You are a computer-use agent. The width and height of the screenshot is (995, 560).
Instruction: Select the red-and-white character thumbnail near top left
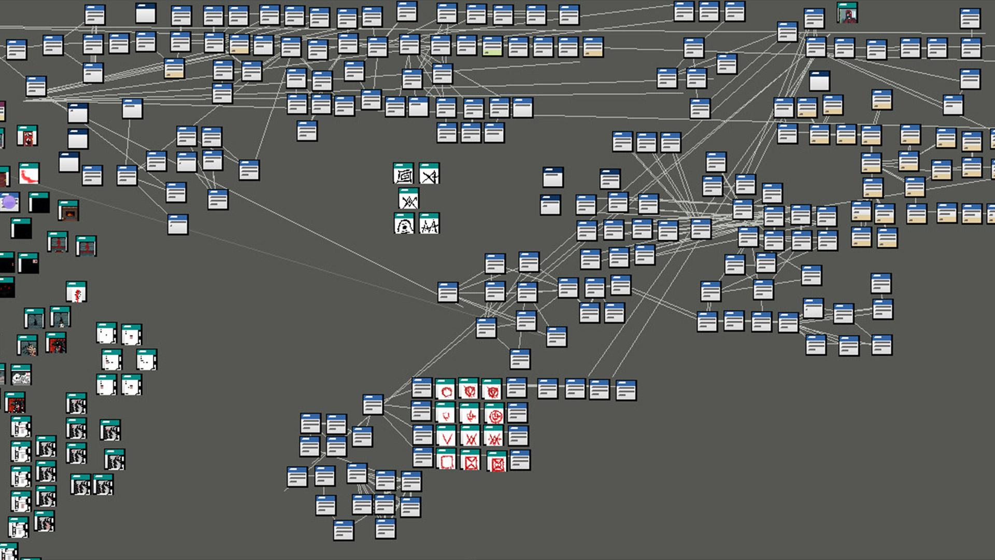tap(27, 136)
